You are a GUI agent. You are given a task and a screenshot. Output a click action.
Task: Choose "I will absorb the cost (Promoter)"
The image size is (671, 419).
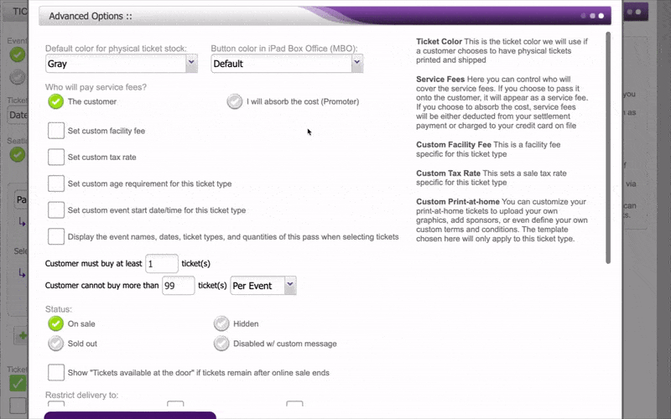point(235,101)
